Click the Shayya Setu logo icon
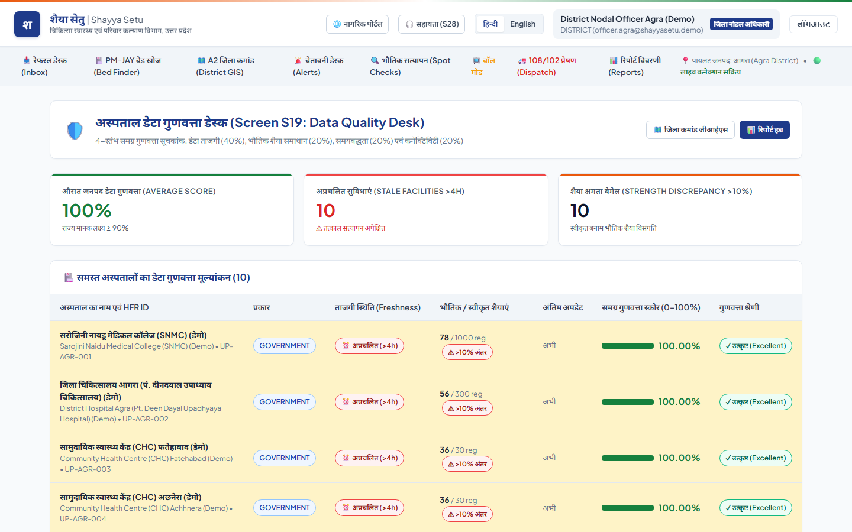 (27, 24)
